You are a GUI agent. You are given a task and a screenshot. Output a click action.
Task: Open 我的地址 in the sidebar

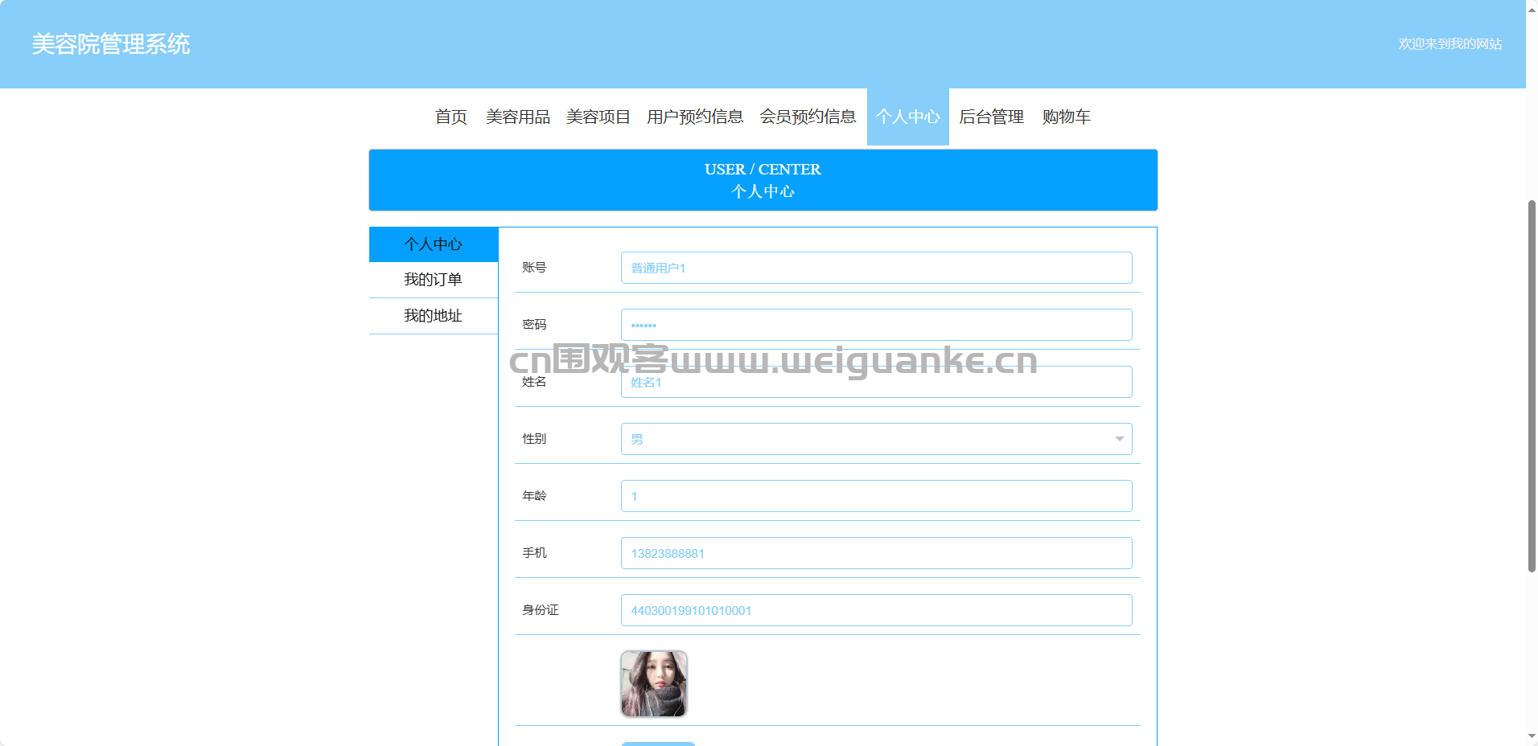point(434,316)
